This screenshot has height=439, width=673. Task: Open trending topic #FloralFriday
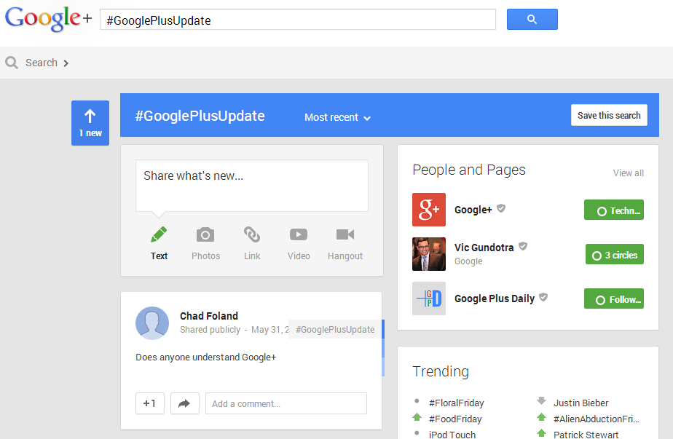[x=456, y=403]
